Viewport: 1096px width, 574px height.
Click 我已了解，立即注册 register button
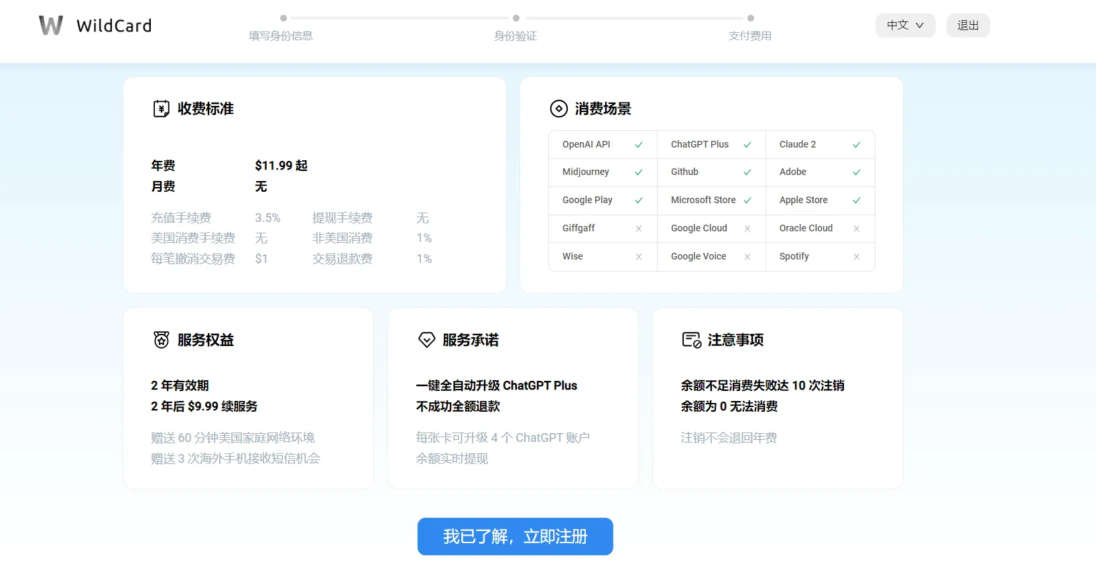coord(515,536)
